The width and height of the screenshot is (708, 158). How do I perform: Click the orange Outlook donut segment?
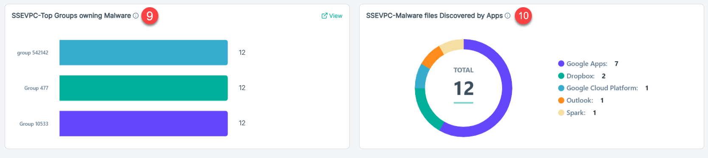coord(432,57)
